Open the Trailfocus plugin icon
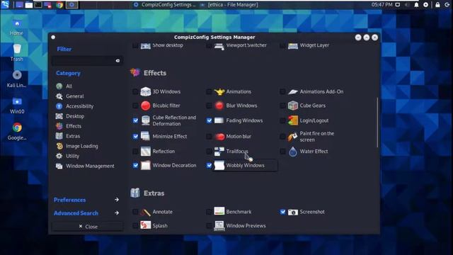The height and width of the screenshot is (255, 453). click(x=219, y=151)
